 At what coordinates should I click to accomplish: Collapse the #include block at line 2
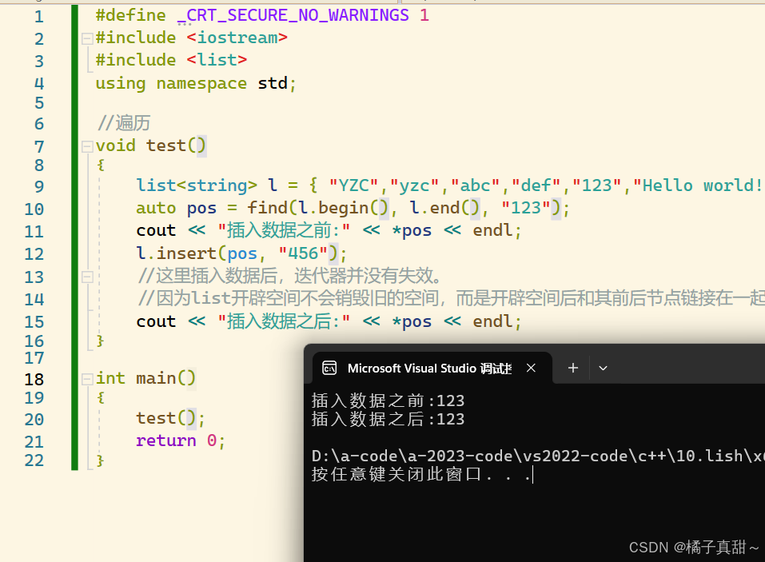[x=87, y=38]
